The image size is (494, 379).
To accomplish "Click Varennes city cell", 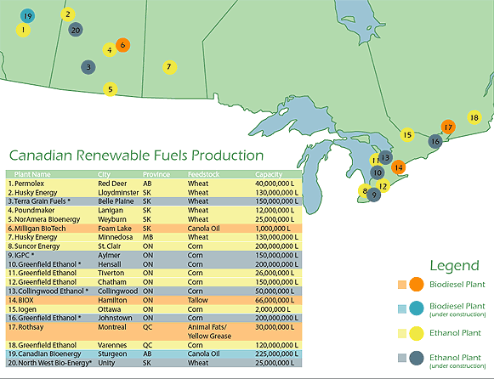I will (112, 345).
